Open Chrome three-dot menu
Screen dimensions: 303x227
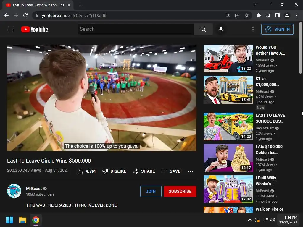296,15
